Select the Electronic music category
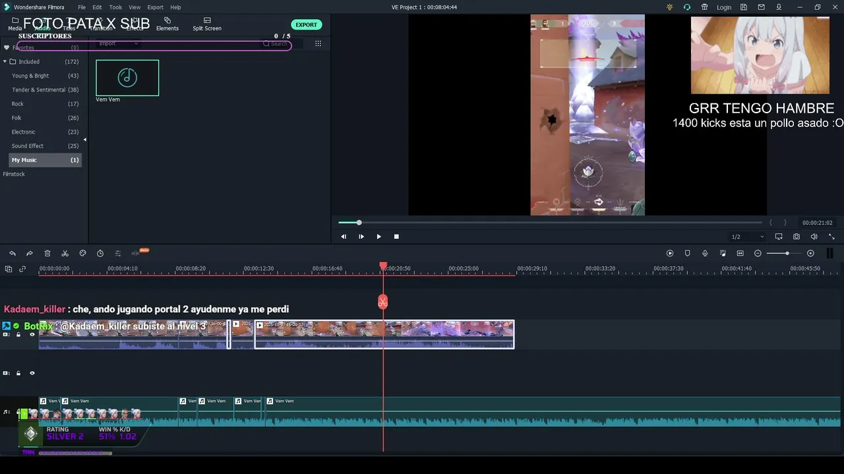The width and height of the screenshot is (844, 474). pos(45,132)
